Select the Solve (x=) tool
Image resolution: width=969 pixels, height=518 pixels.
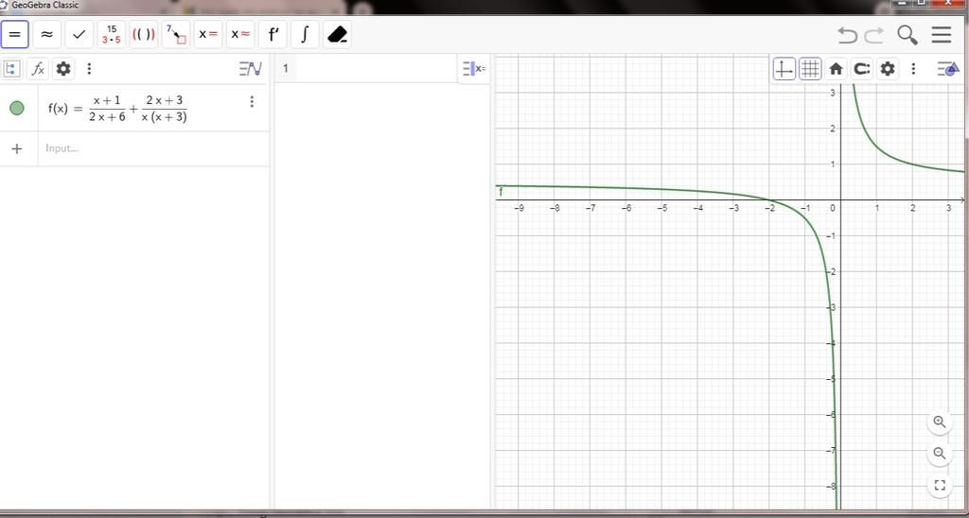pyautogui.click(x=208, y=35)
